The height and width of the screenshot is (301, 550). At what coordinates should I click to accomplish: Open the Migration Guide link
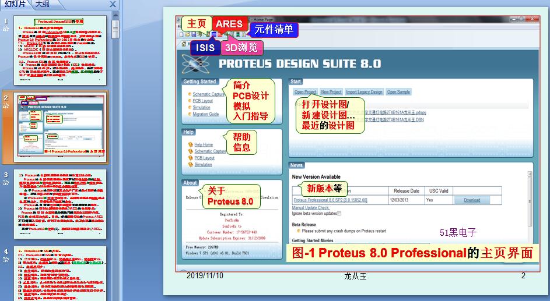[205, 114]
